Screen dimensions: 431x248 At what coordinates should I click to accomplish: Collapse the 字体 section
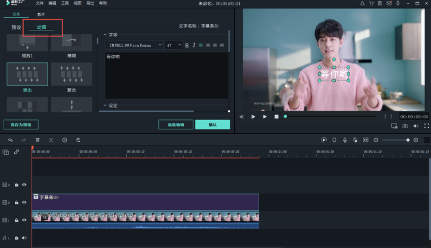pos(105,35)
